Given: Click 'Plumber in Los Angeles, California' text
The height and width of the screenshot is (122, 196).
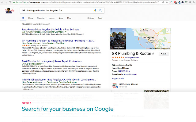Looking at the screenshot, I should click(125, 60).
